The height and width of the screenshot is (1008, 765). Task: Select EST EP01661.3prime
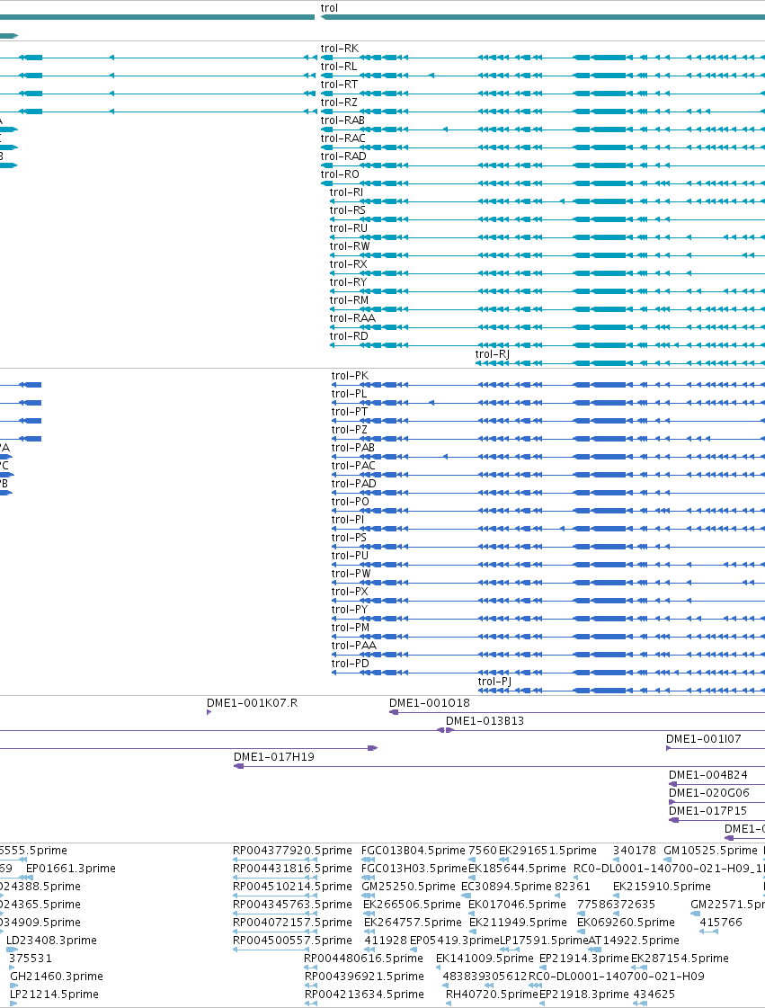pyautogui.click(x=71, y=870)
